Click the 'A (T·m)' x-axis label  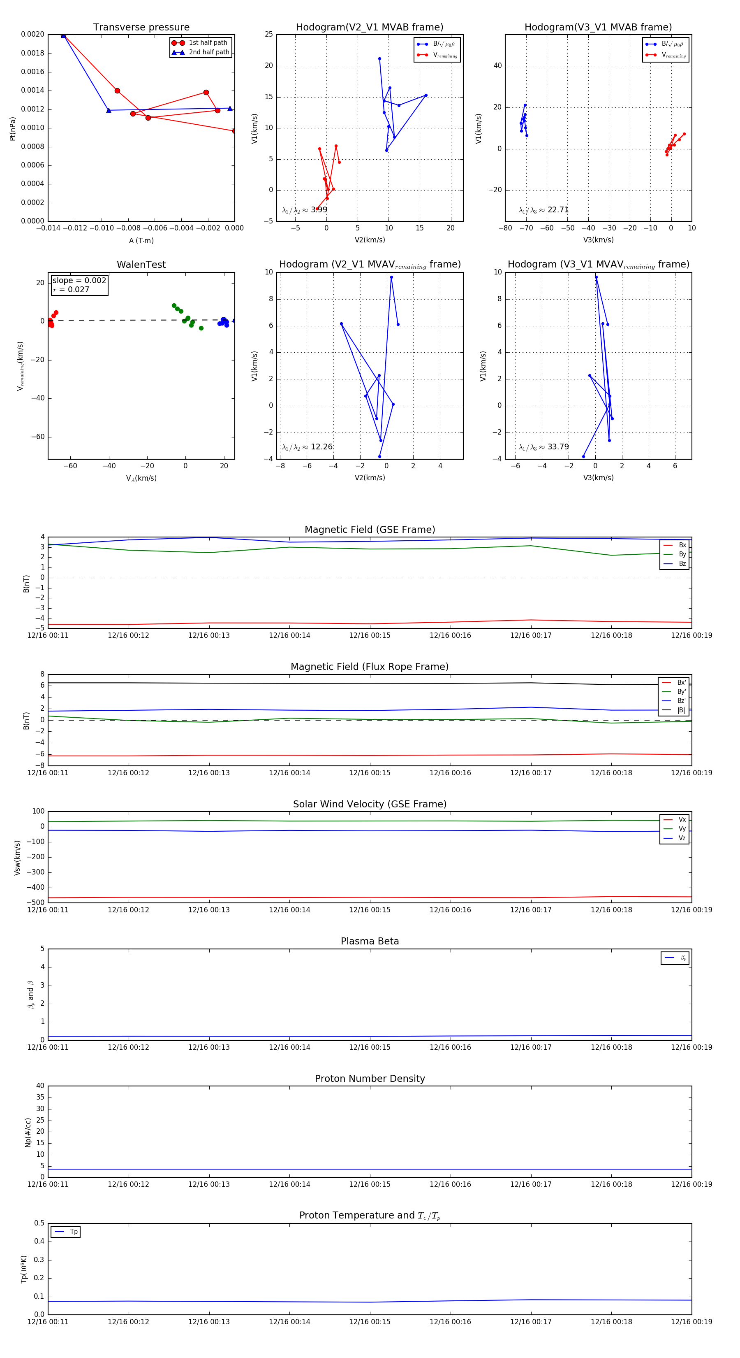point(141,240)
